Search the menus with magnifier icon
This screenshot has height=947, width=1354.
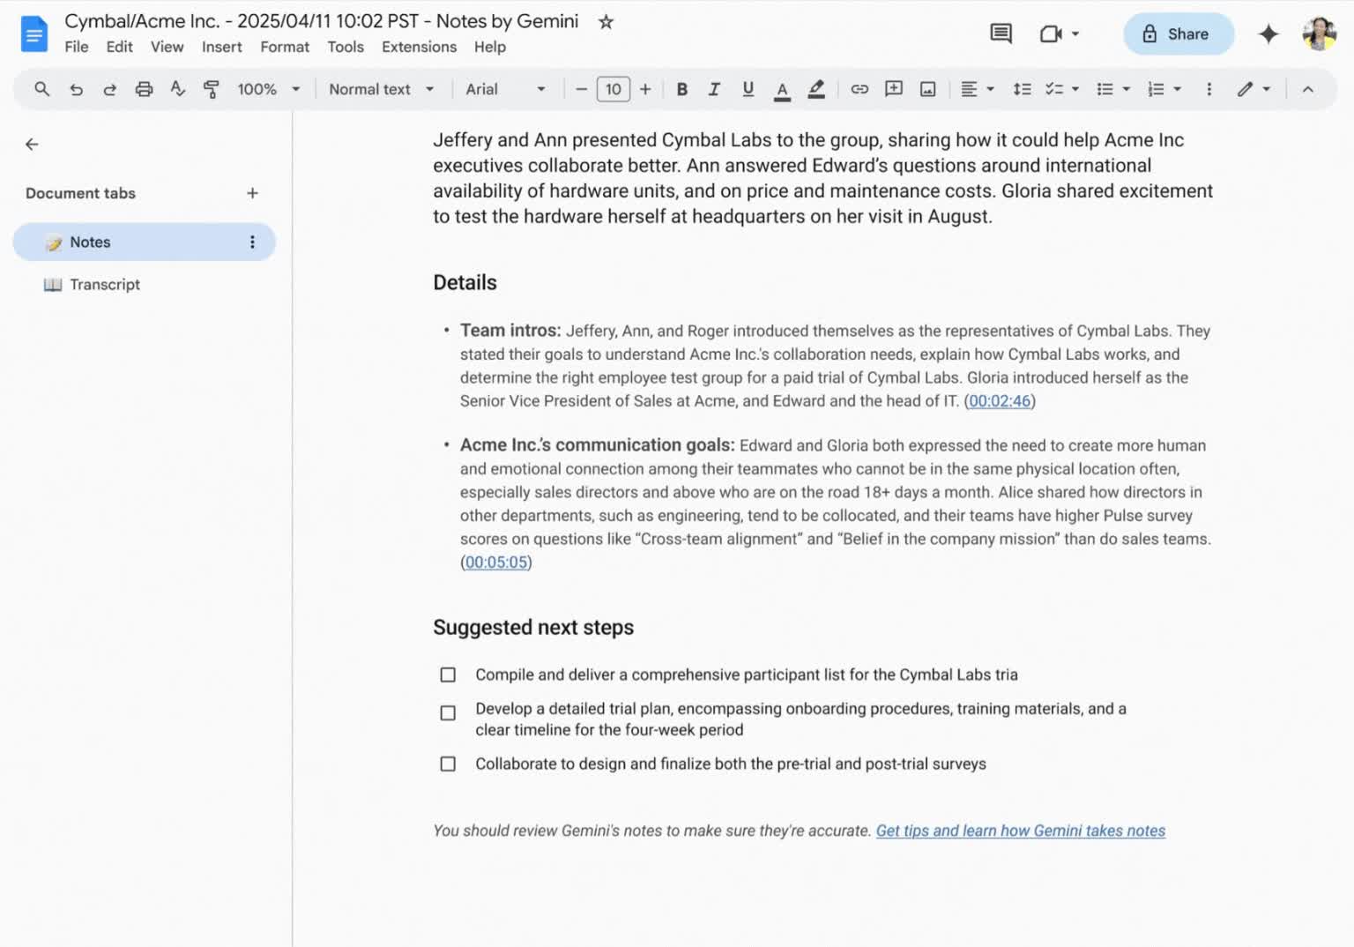click(x=41, y=89)
